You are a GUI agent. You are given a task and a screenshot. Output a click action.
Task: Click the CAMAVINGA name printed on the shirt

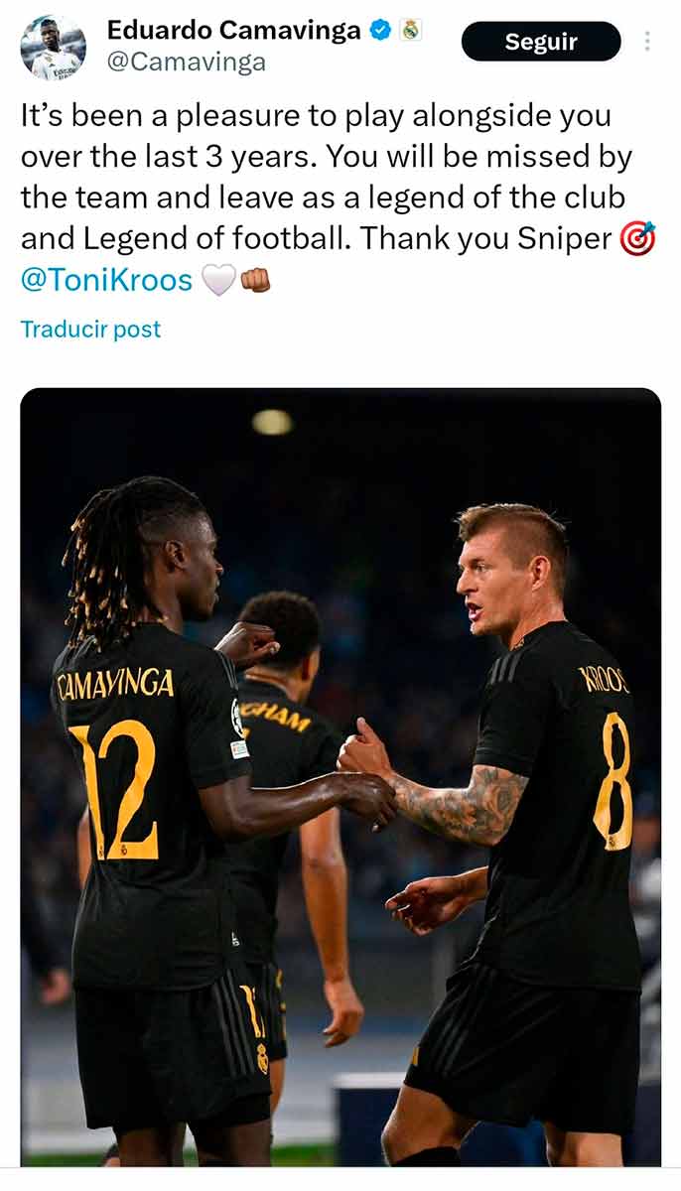115,686
